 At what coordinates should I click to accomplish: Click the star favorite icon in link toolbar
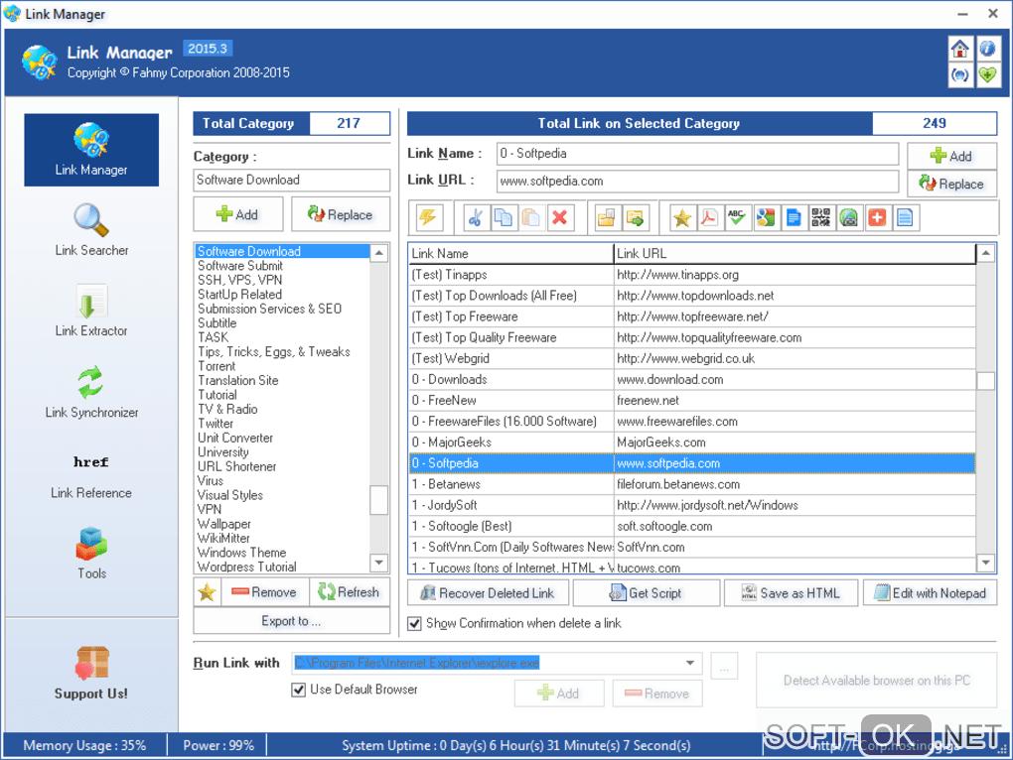(682, 217)
